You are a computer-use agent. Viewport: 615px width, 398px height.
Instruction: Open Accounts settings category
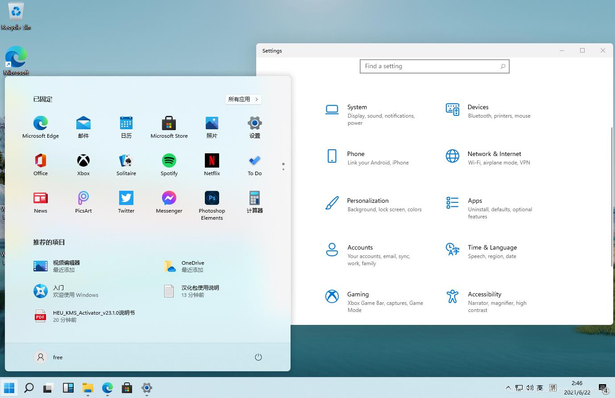point(369,255)
